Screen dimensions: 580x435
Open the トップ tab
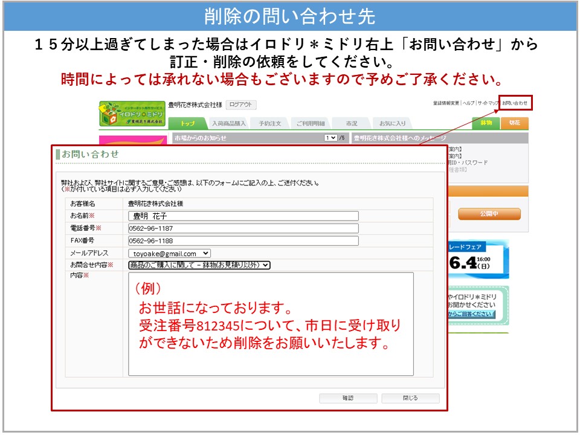coord(188,123)
